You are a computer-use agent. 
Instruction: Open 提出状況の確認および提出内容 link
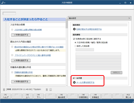point(39,47)
